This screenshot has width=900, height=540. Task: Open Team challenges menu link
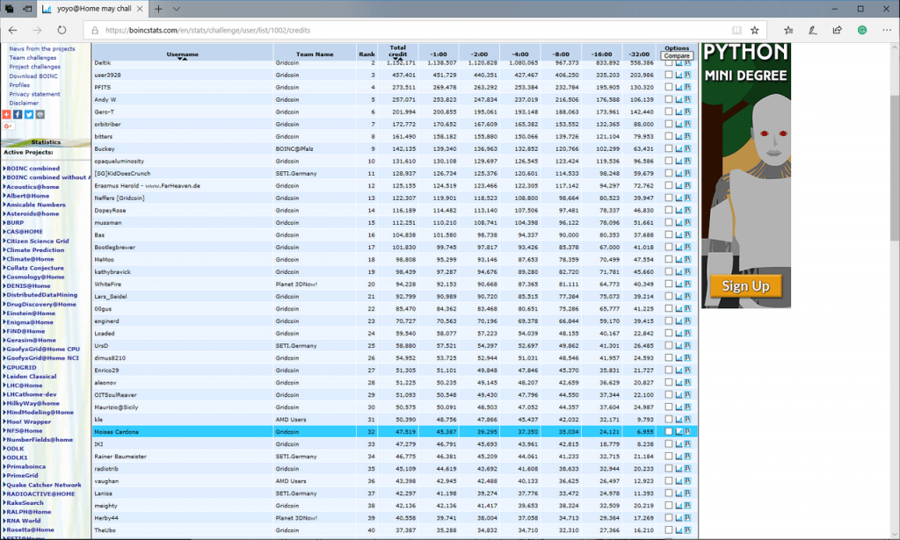[33, 58]
